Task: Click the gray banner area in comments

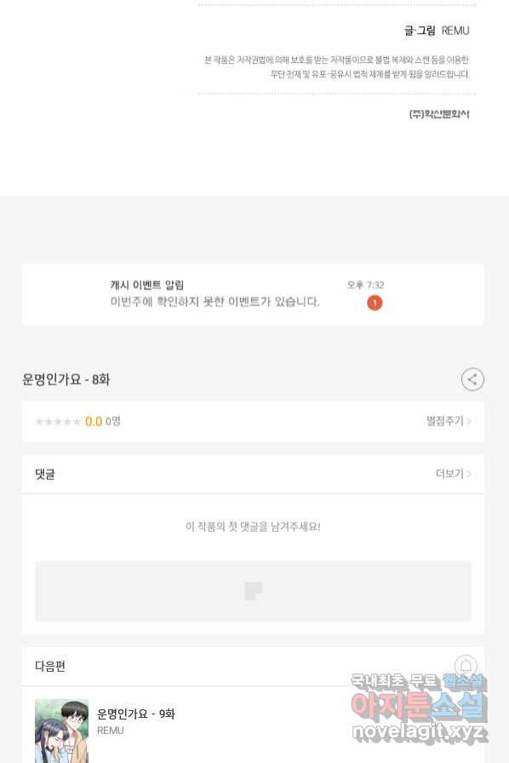Action: coord(253,591)
